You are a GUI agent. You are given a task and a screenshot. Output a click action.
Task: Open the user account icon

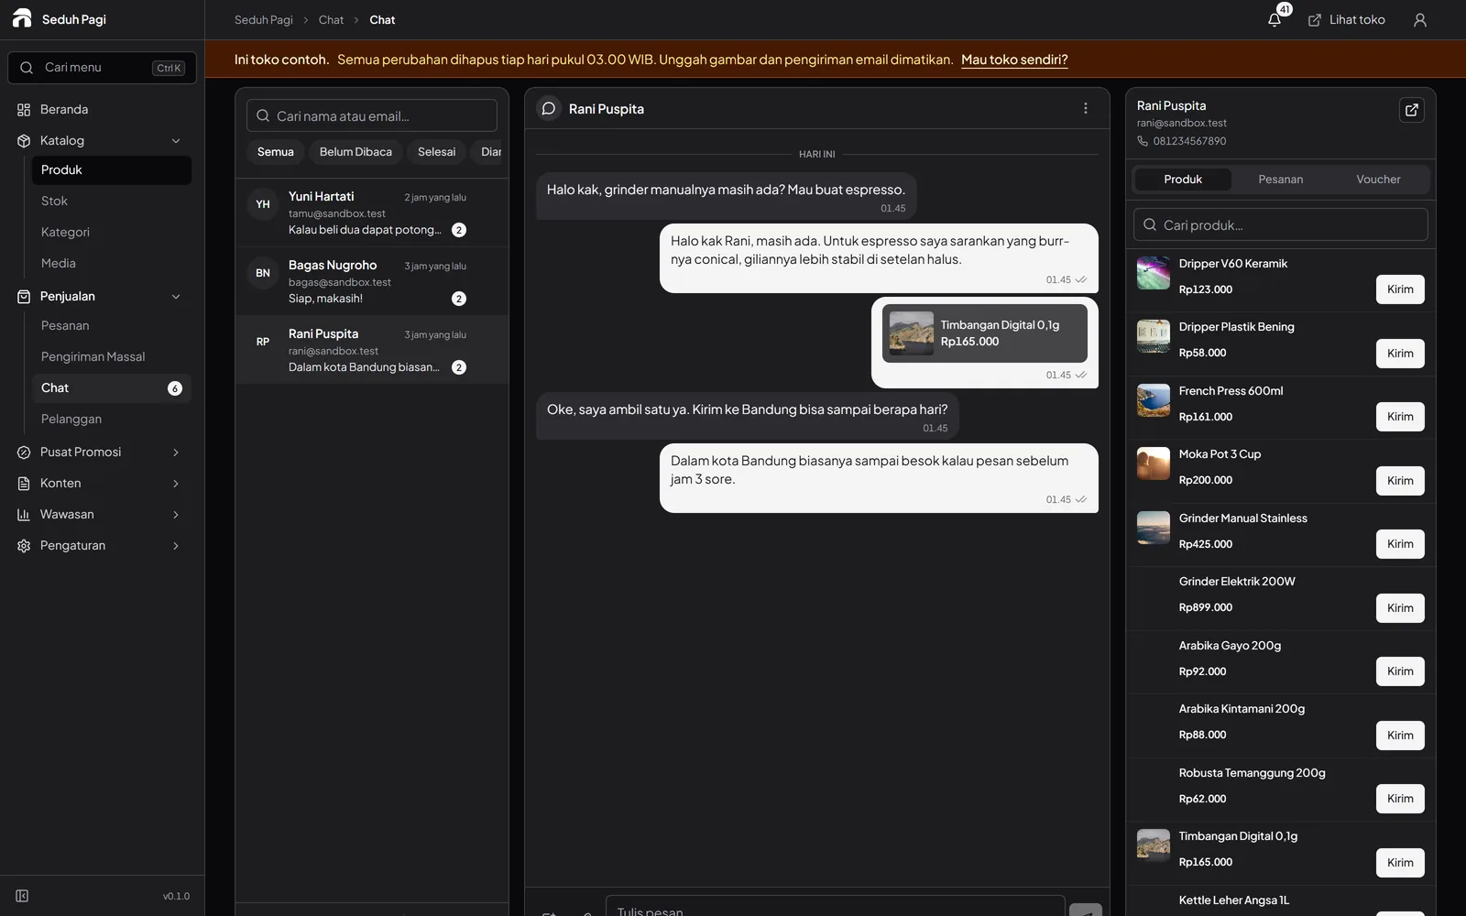pyautogui.click(x=1419, y=20)
